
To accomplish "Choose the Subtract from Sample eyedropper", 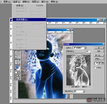I will [x=102, y=63].
